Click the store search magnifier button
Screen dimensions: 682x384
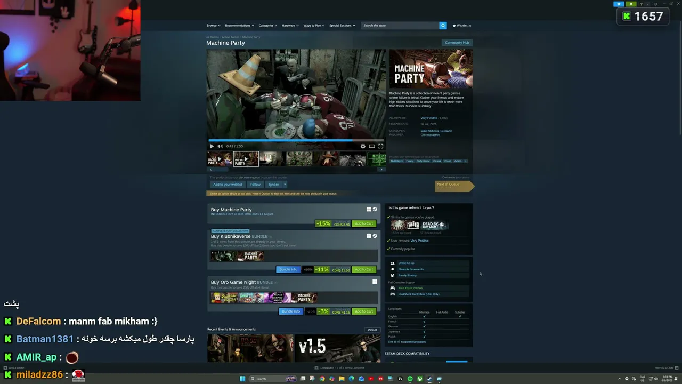pos(443,26)
